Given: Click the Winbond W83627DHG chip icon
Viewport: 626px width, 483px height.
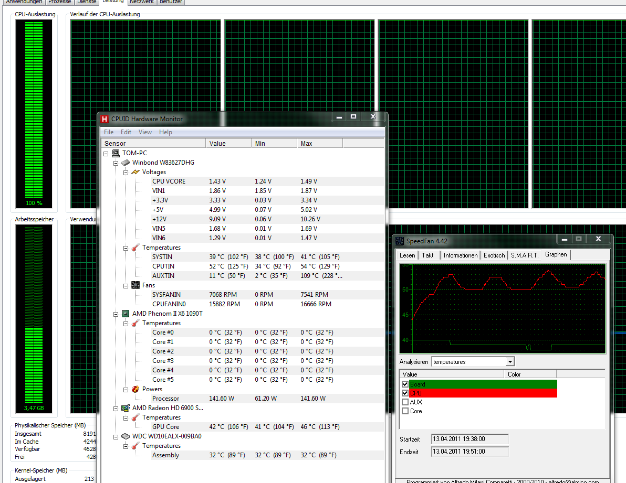Looking at the screenshot, I should tap(126, 163).
